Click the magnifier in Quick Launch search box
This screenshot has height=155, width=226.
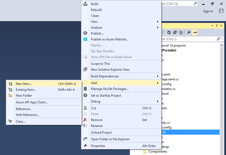(x=195, y=3)
